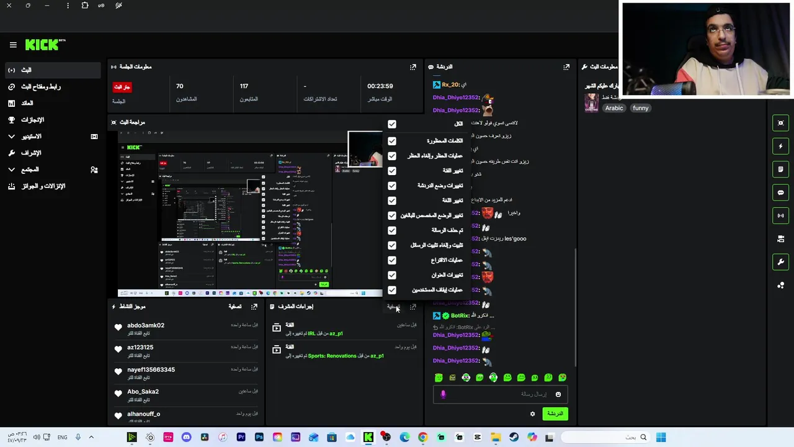Screen dimensions: 794x447
Task: Pop out the إجراءات المشرف moderator actions panel
Action: [413, 307]
